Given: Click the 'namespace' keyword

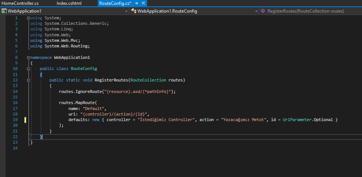Looking at the screenshot, I should 41,57.
